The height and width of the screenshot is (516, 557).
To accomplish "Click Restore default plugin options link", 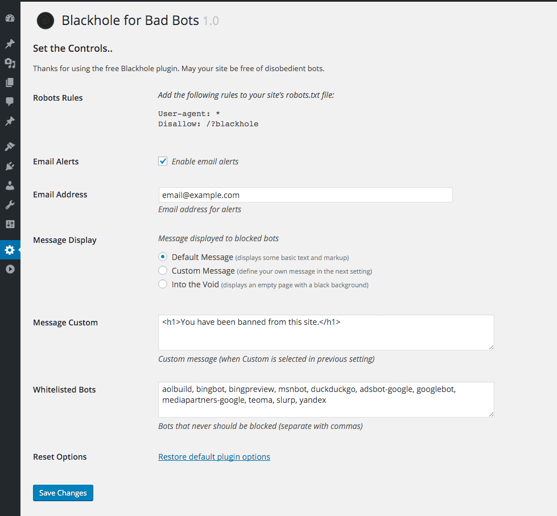I will [214, 457].
